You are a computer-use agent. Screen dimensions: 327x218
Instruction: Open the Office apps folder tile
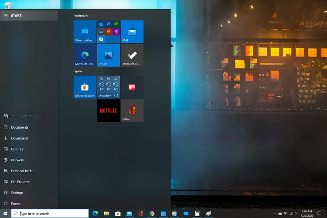pos(109,31)
